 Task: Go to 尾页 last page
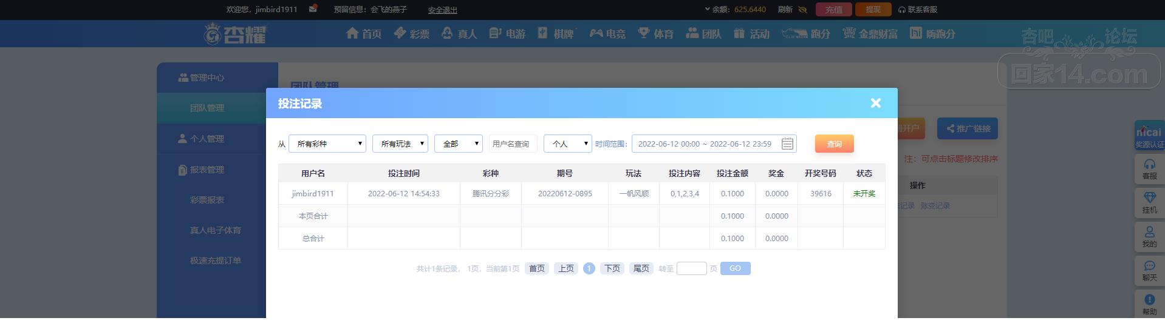(x=641, y=268)
